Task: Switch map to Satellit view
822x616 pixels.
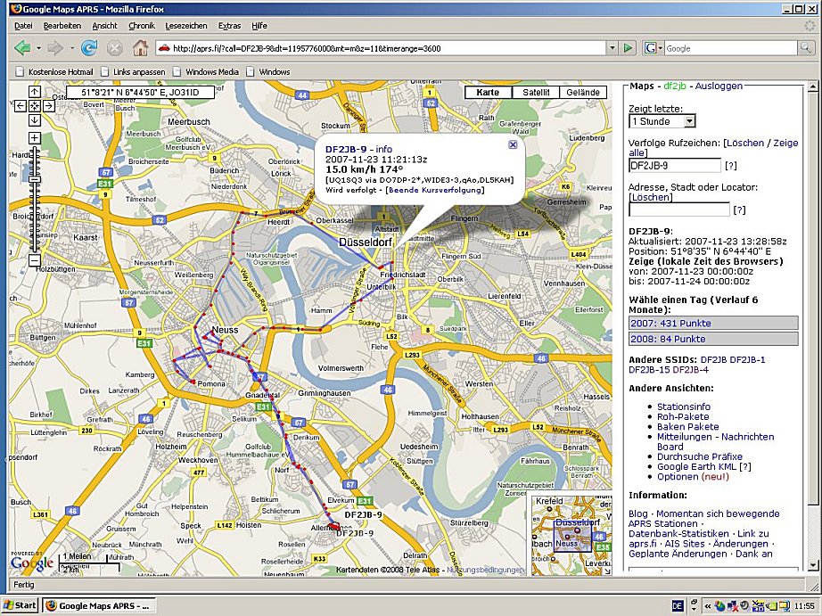Action: (x=536, y=93)
